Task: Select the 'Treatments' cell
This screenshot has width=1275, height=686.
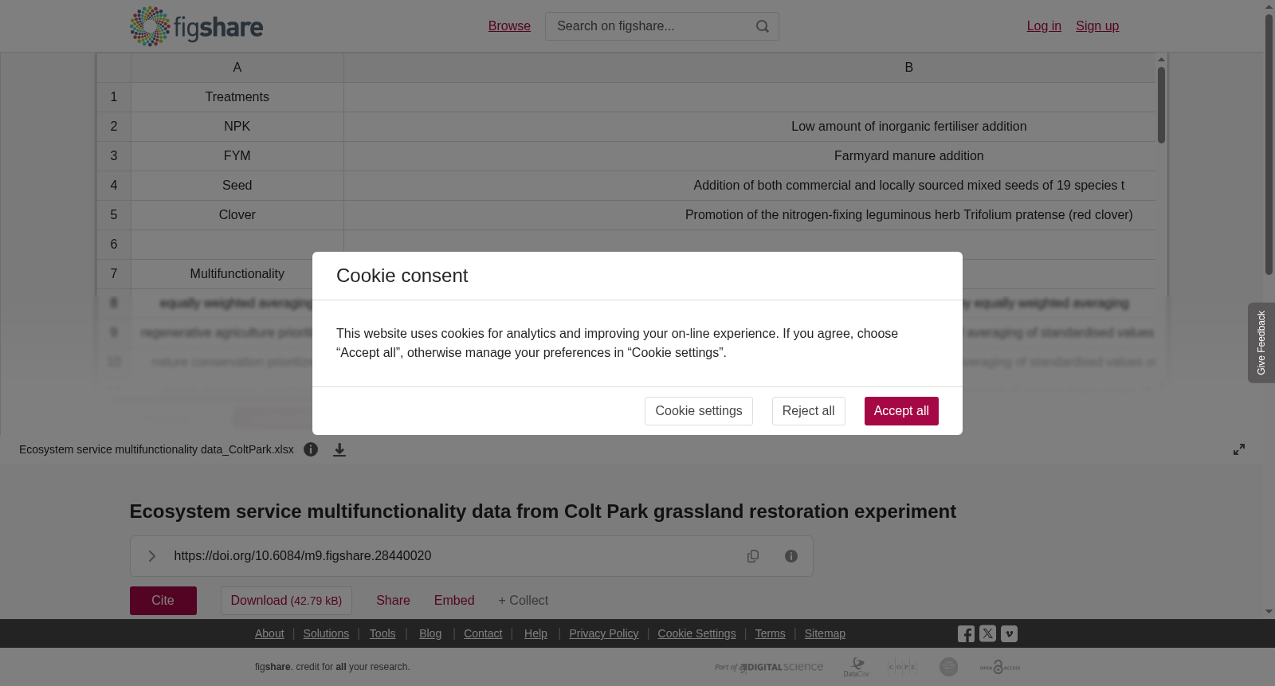Action: pos(237,97)
